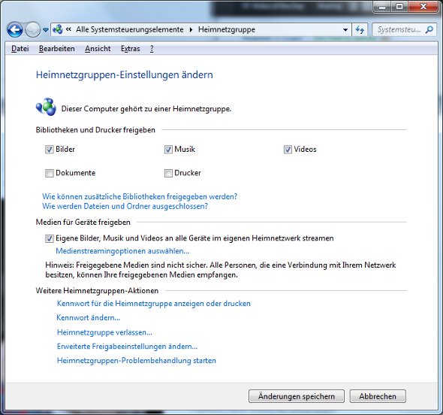Click the blue Back arrow button
The image size is (443, 415).
pos(15,30)
